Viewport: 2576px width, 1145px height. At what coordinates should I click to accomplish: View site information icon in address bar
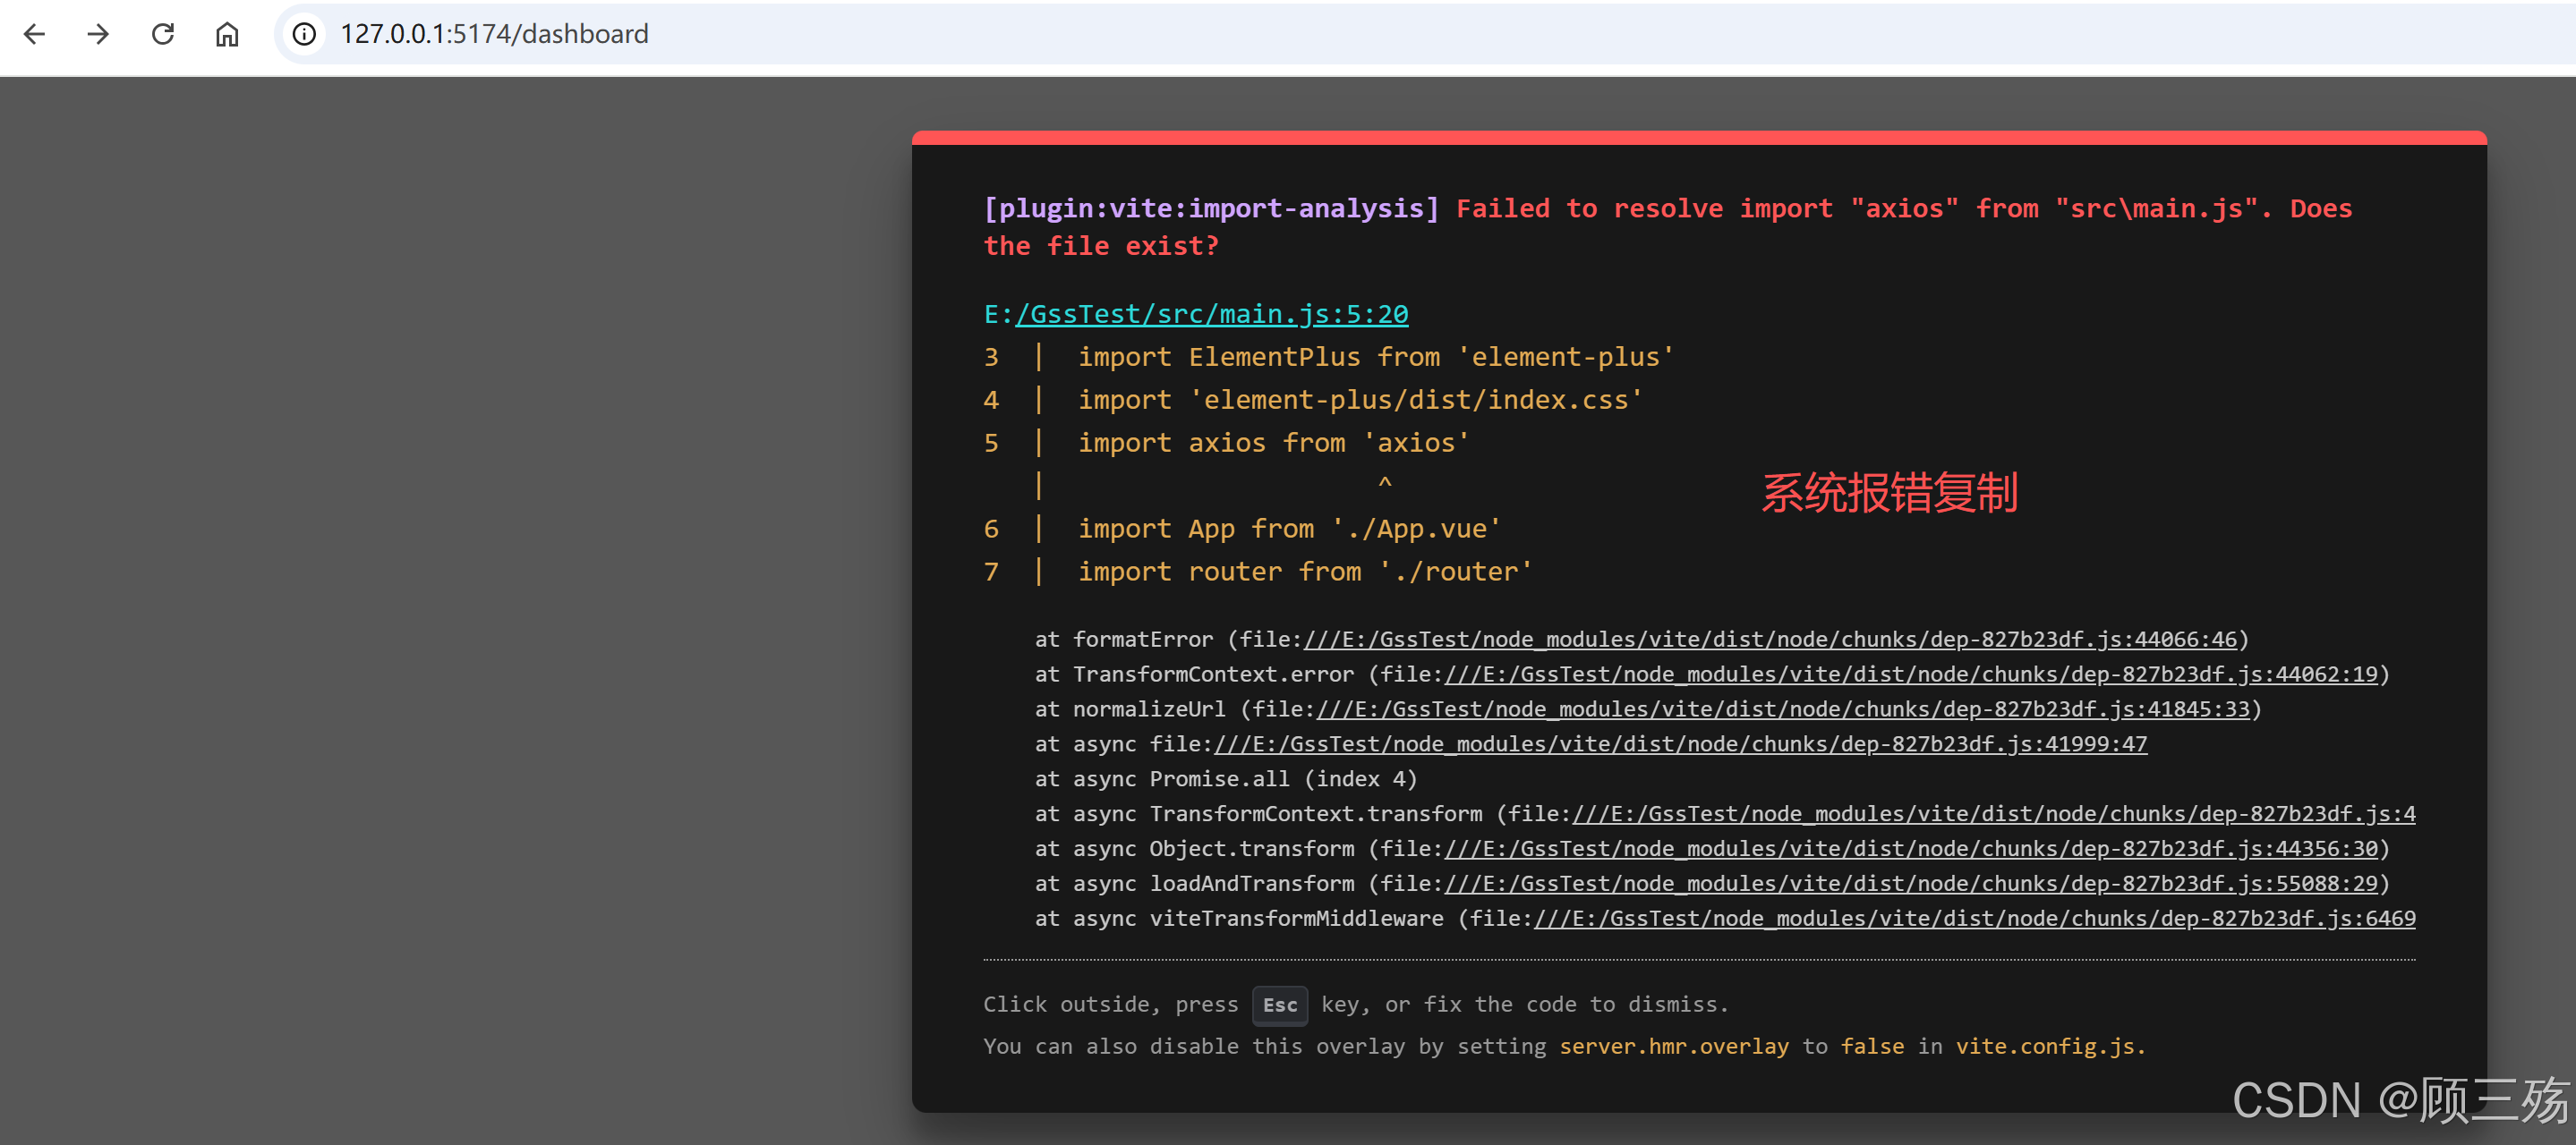304,34
